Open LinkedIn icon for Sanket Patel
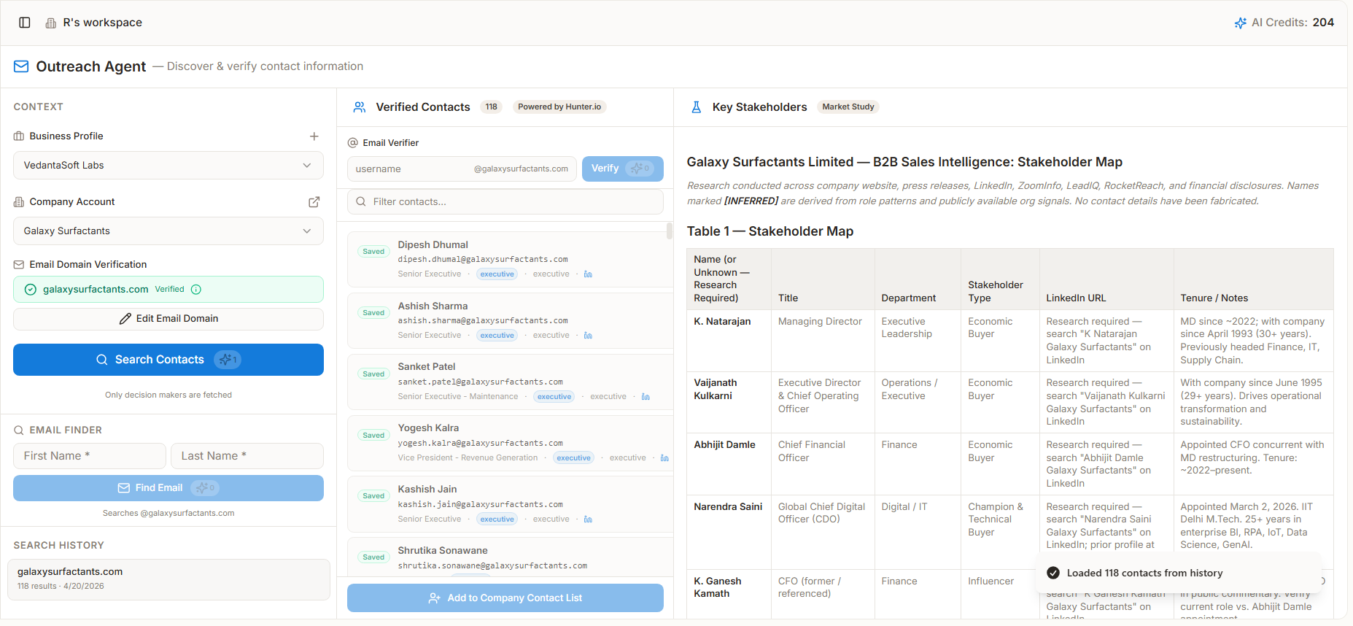 pos(646,397)
